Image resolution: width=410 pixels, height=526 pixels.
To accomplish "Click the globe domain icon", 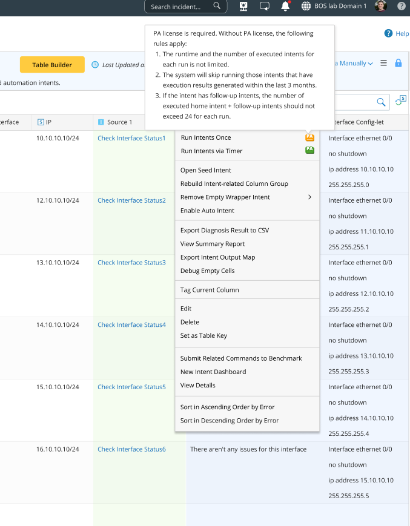I will tap(306, 6).
